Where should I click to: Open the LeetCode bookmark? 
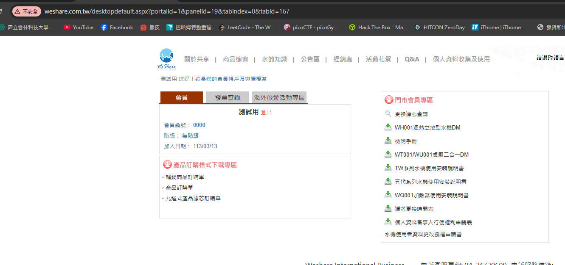[x=247, y=27]
